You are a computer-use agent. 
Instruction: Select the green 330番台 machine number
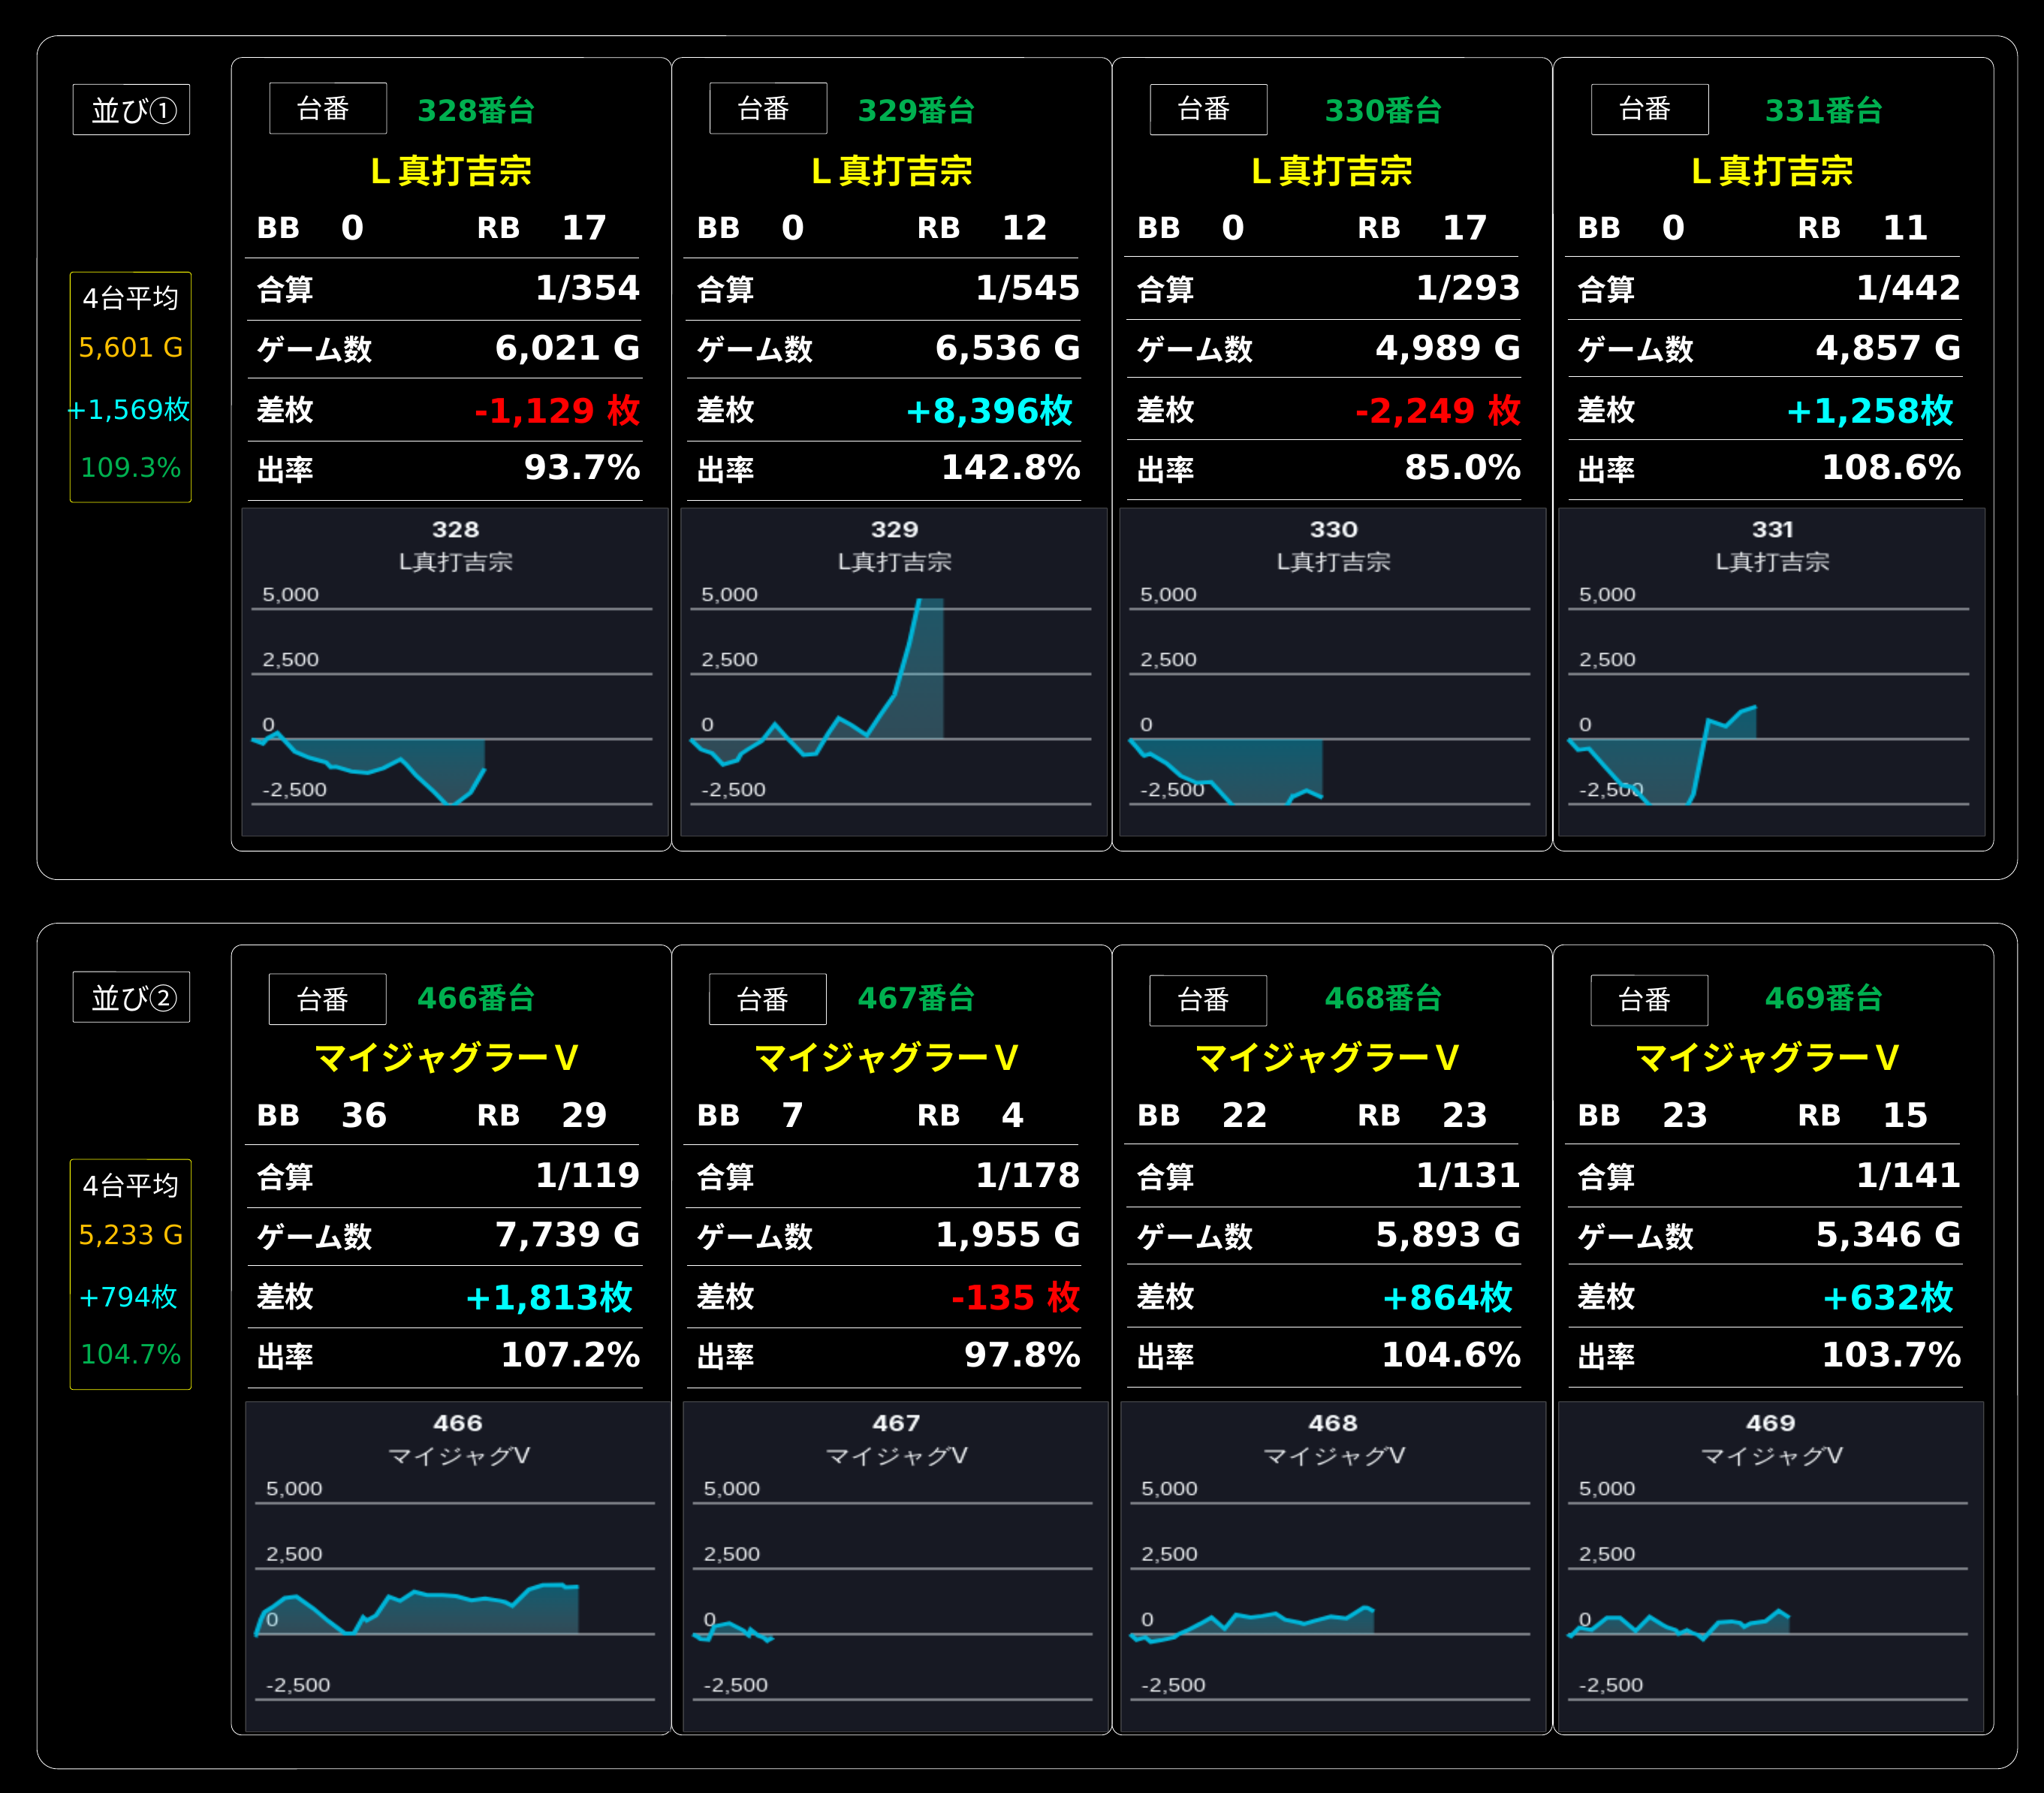[x=1383, y=110]
